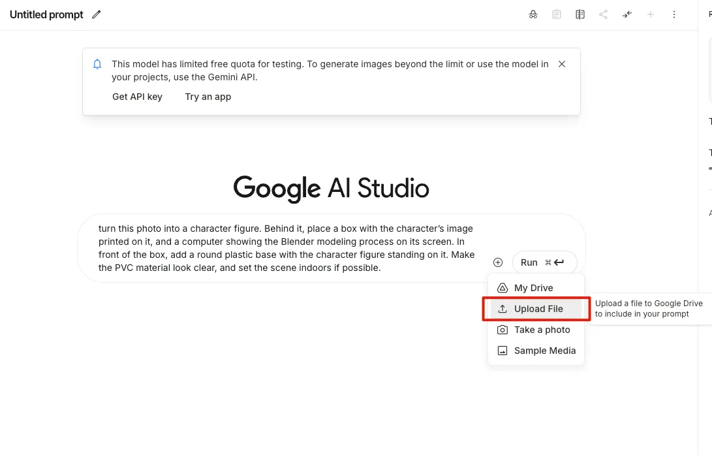Click the clipboard system instructions icon
Image resolution: width=712 pixels, height=455 pixels.
click(557, 14)
